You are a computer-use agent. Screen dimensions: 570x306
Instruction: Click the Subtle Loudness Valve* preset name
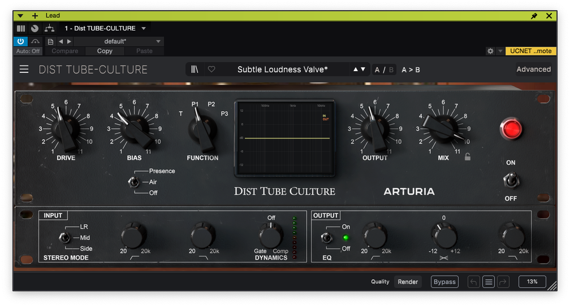pos(283,69)
